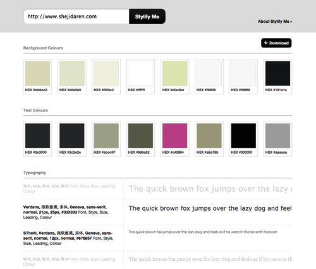This screenshot has height=269, width=316.
Task: Select the #e5e6d0 background colour swatch
Action: pos(72,77)
